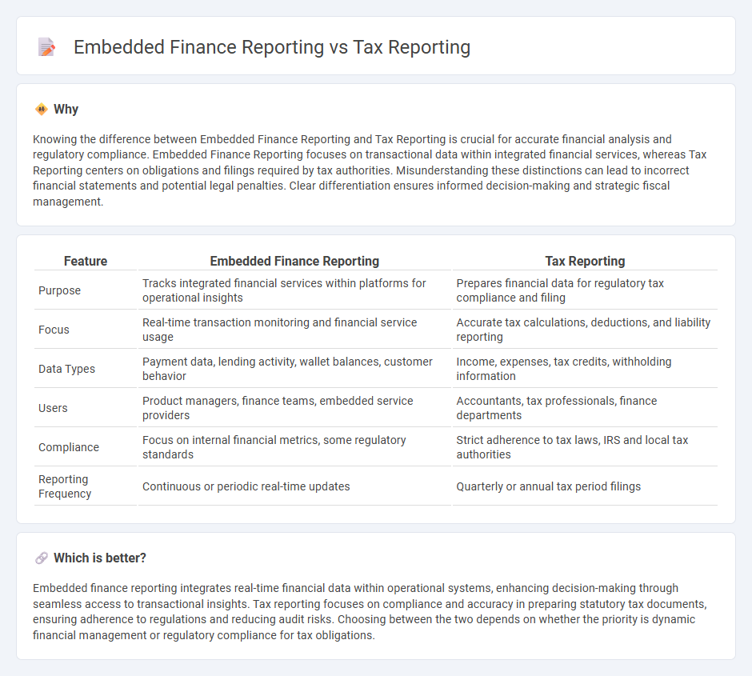Screen dimensions: 752x676
Task: Click cell 'Strict adherence to tax laws, IRS'
Action: click(585, 447)
